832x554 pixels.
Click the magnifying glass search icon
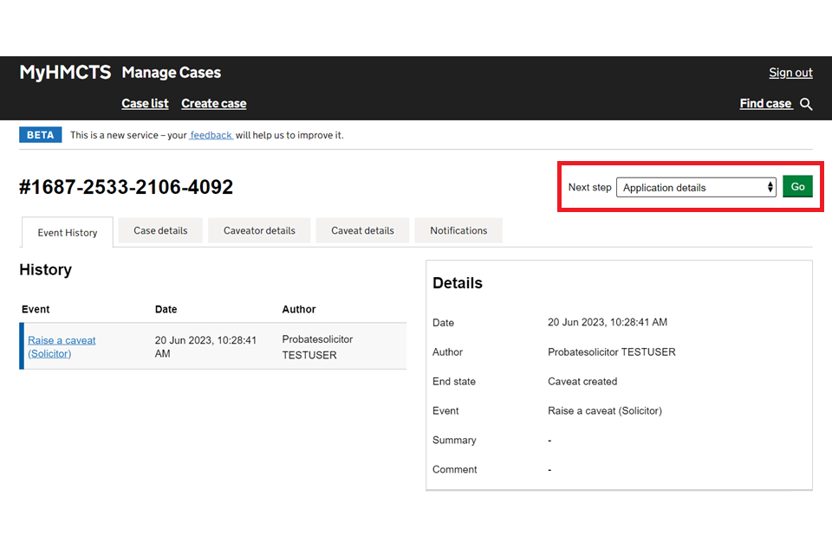point(806,104)
